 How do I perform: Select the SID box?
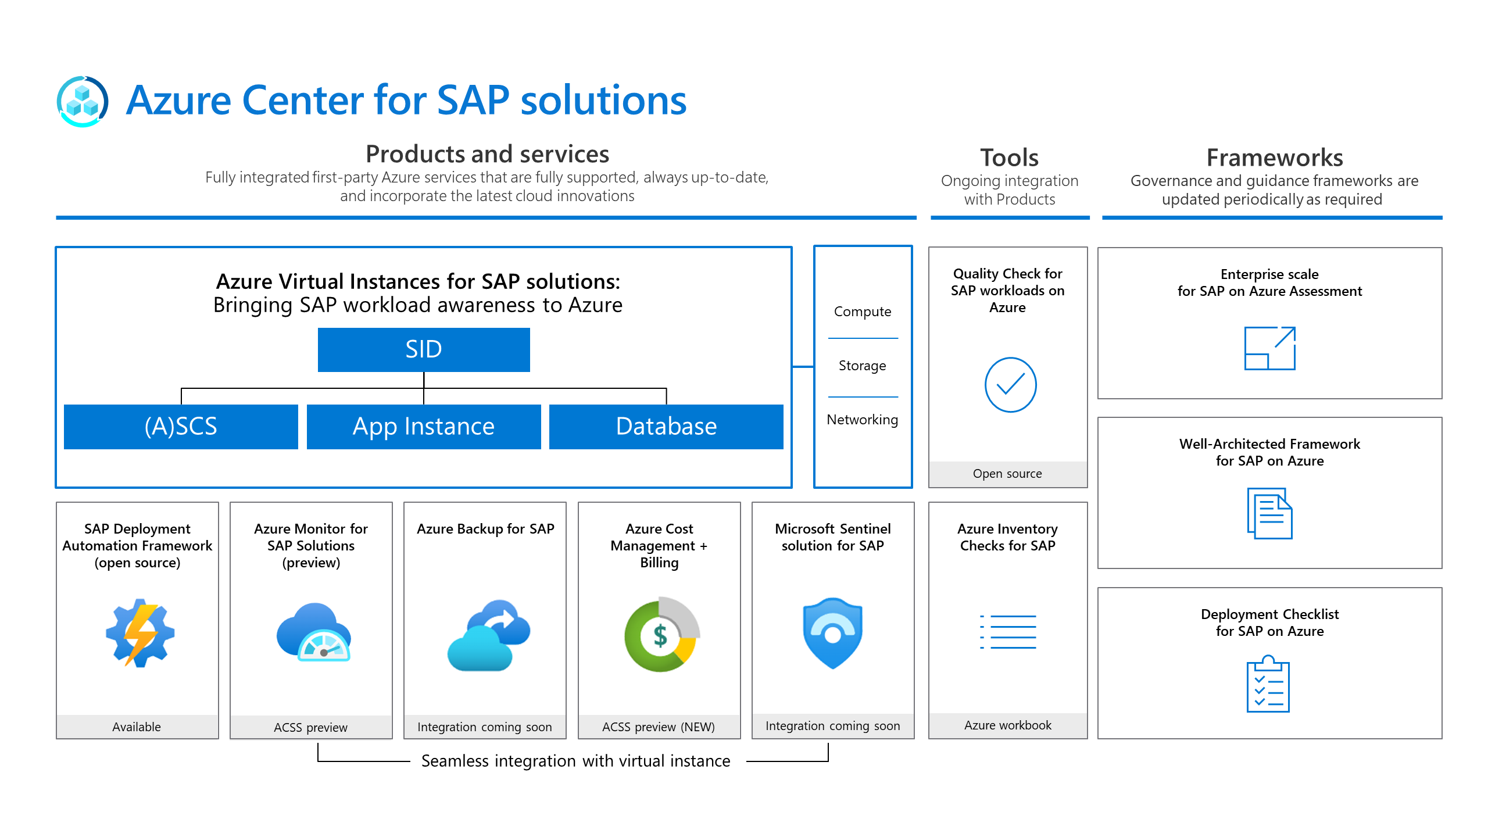[424, 350]
